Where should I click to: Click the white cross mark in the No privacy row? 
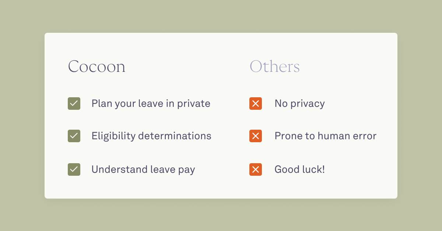256,104
